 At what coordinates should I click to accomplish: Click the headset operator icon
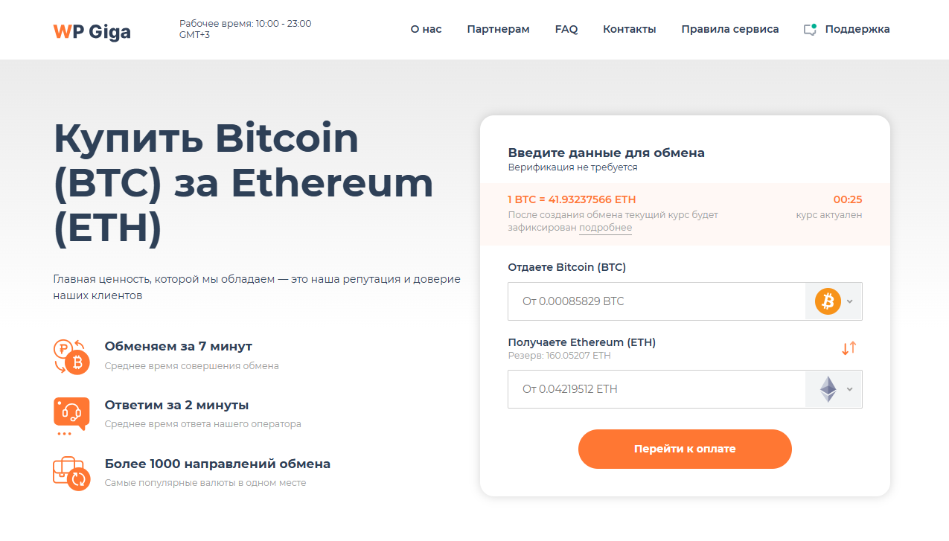(71, 414)
